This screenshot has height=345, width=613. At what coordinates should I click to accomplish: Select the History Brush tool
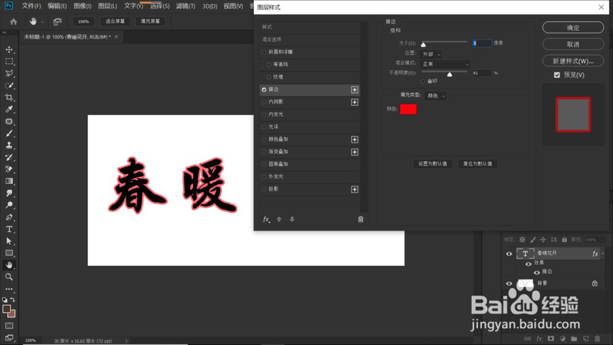tap(9, 157)
